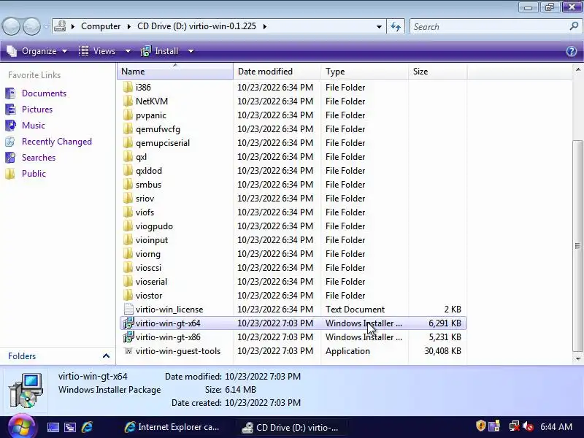Select the qxldod folder icon

[128, 171]
